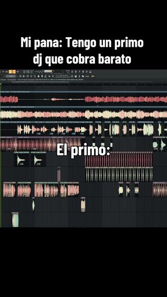Select the beige rectangular clip on track eight
167x297 pixels.
click(x=83, y=205)
